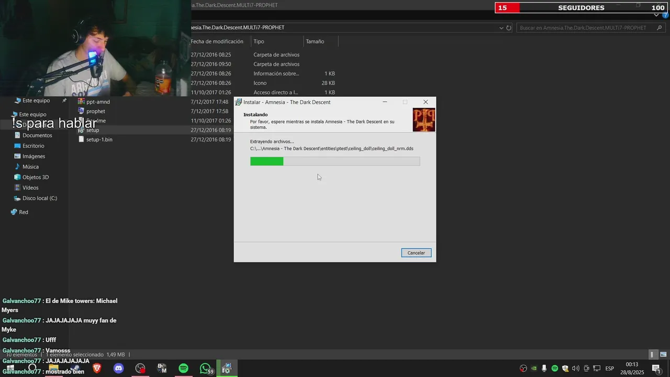Click the Icono type cell

coord(260,83)
